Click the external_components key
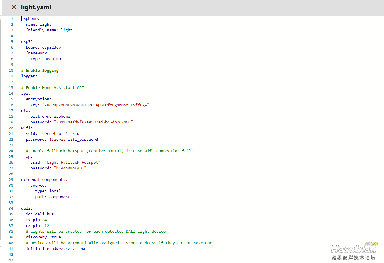384x263 pixels. coord(44,180)
